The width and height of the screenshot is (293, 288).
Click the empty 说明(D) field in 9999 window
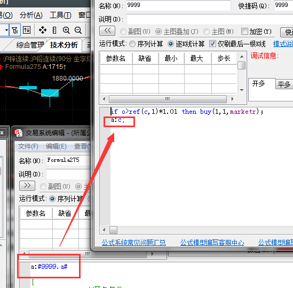[x=209, y=19]
